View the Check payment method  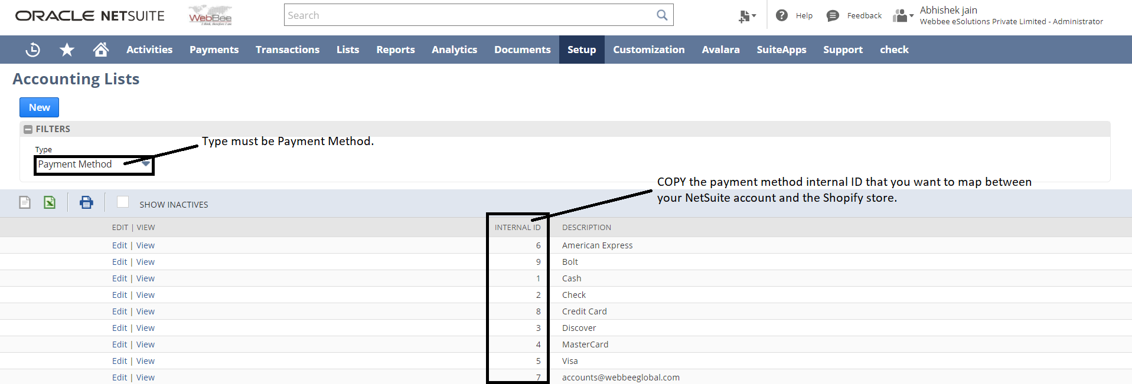(x=145, y=295)
